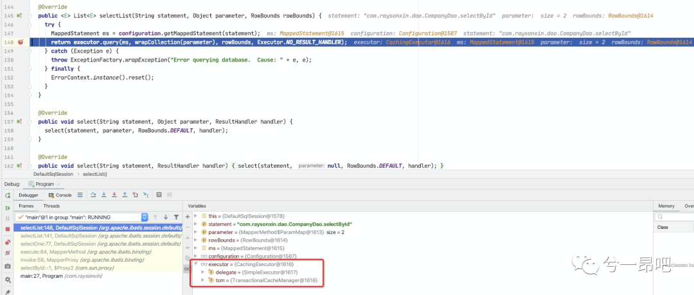
Task: Open the Frames tab
Action: tap(26, 206)
